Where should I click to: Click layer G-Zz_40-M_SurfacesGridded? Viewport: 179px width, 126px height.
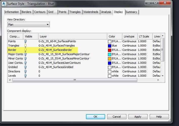(x=56, y=67)
